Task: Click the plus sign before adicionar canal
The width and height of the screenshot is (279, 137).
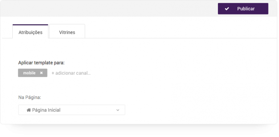Action: click(53, 73)
